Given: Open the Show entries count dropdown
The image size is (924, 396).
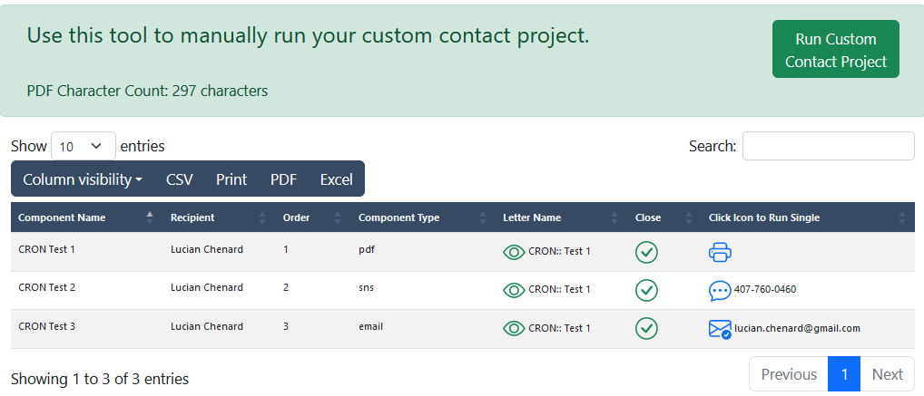Looking at the screenshot, I should (84, 146).
